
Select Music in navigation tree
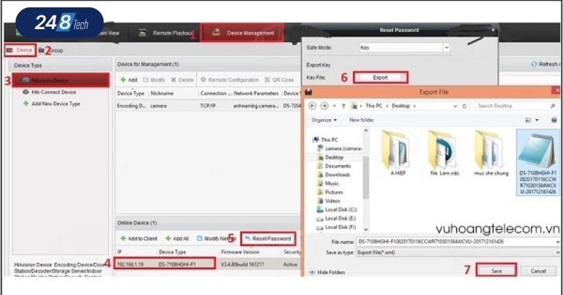click(x=328, y=184)
